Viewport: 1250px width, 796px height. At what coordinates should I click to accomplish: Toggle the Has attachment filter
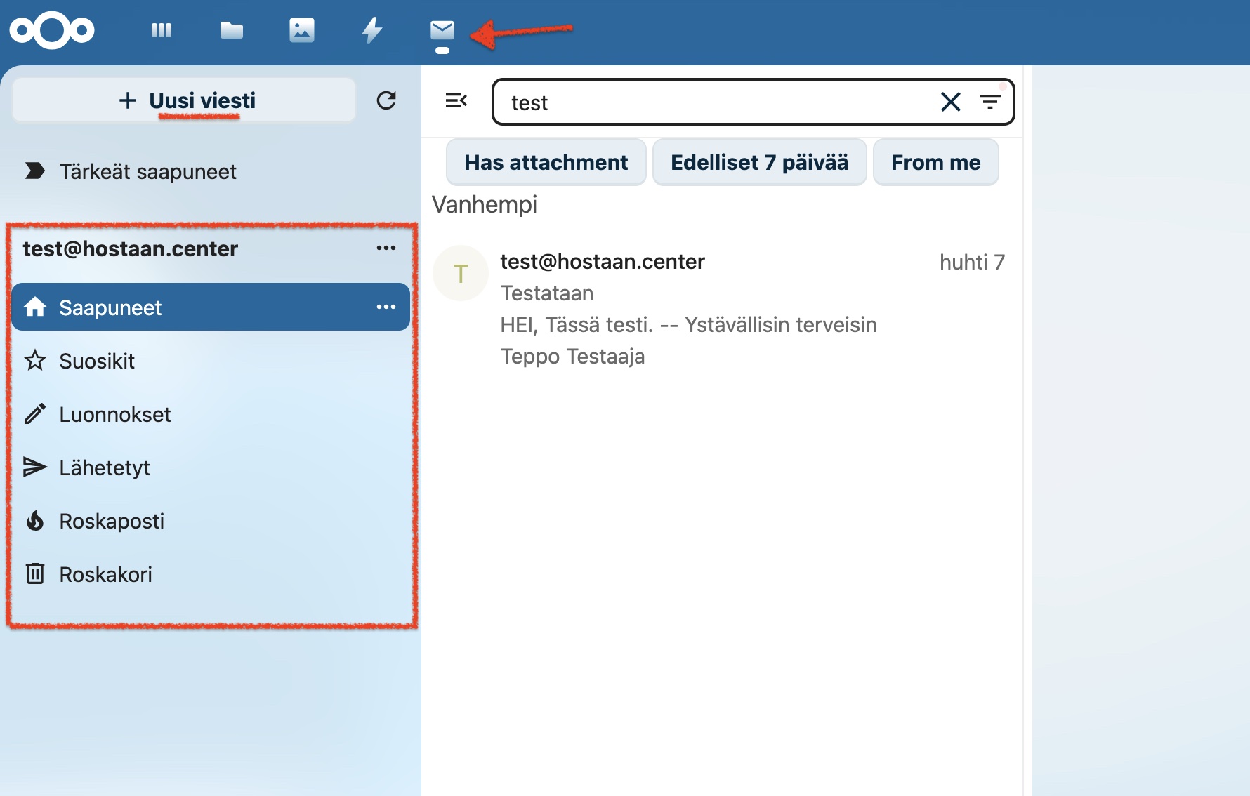click(x=546, y=162)
